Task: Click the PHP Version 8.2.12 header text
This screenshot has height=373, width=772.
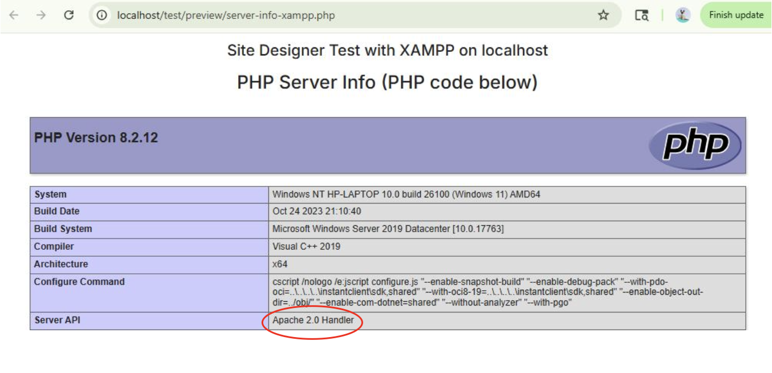Action: point(96,137)
